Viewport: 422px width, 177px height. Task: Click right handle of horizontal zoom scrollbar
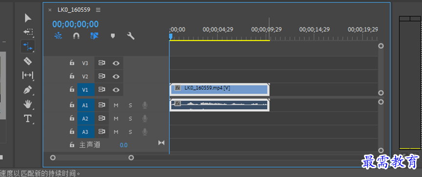(131, 157)
